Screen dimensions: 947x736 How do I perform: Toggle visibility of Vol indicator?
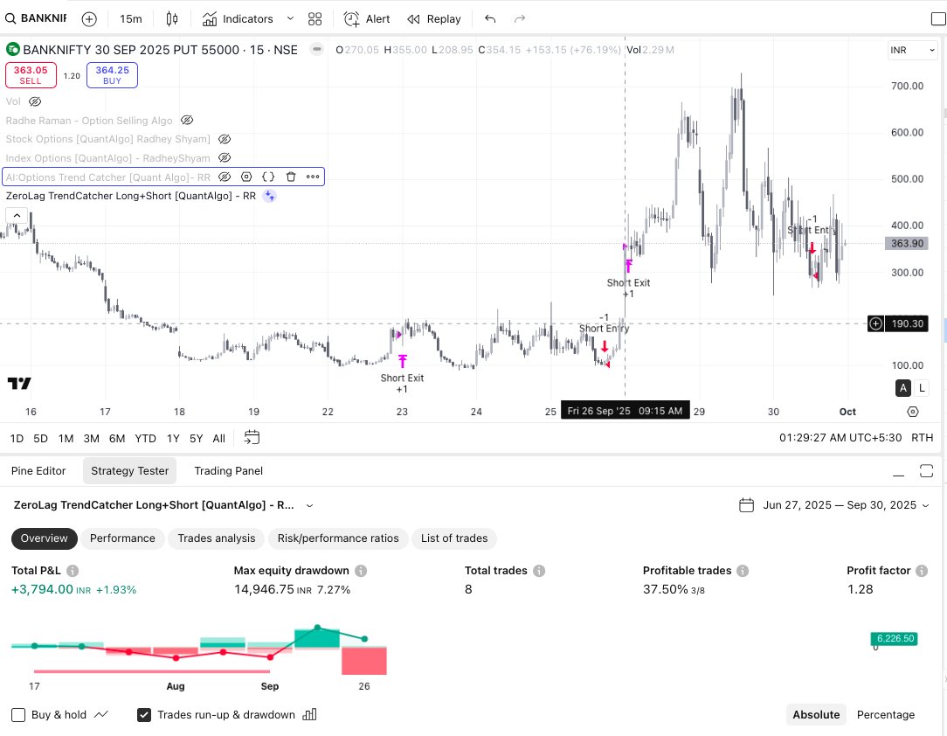[35, 101]
